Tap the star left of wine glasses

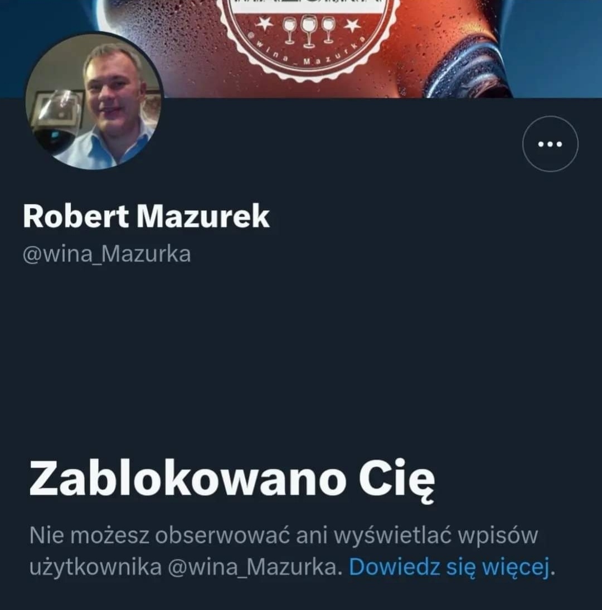coord(266,24)
